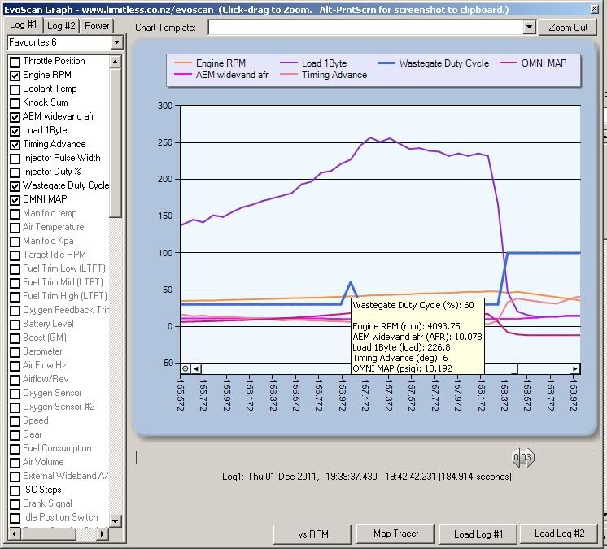Viewport: 607px width, 549px height.
Task: Open the Power tab
Action: [98, 25]
